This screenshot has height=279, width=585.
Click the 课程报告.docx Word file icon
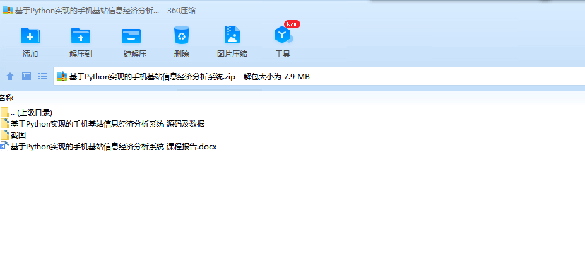tap(4, 146)
